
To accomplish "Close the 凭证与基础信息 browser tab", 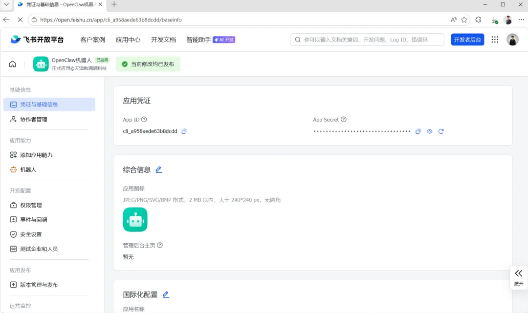I will pos(100,4).
